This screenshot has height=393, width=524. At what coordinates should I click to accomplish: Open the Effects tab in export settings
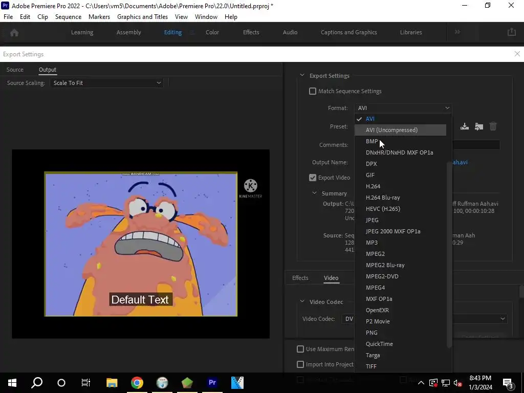300,278
